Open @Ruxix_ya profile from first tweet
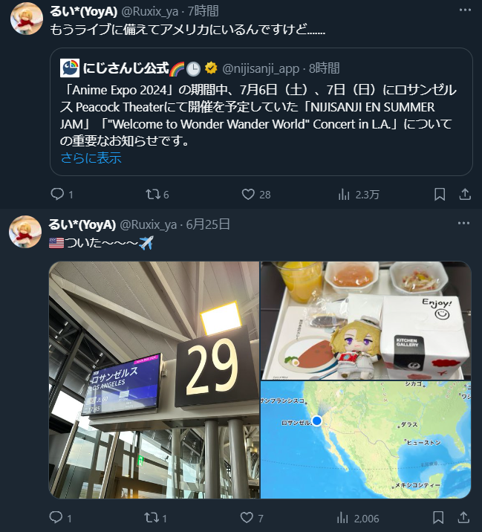482x532 pixels. point(149,12)
